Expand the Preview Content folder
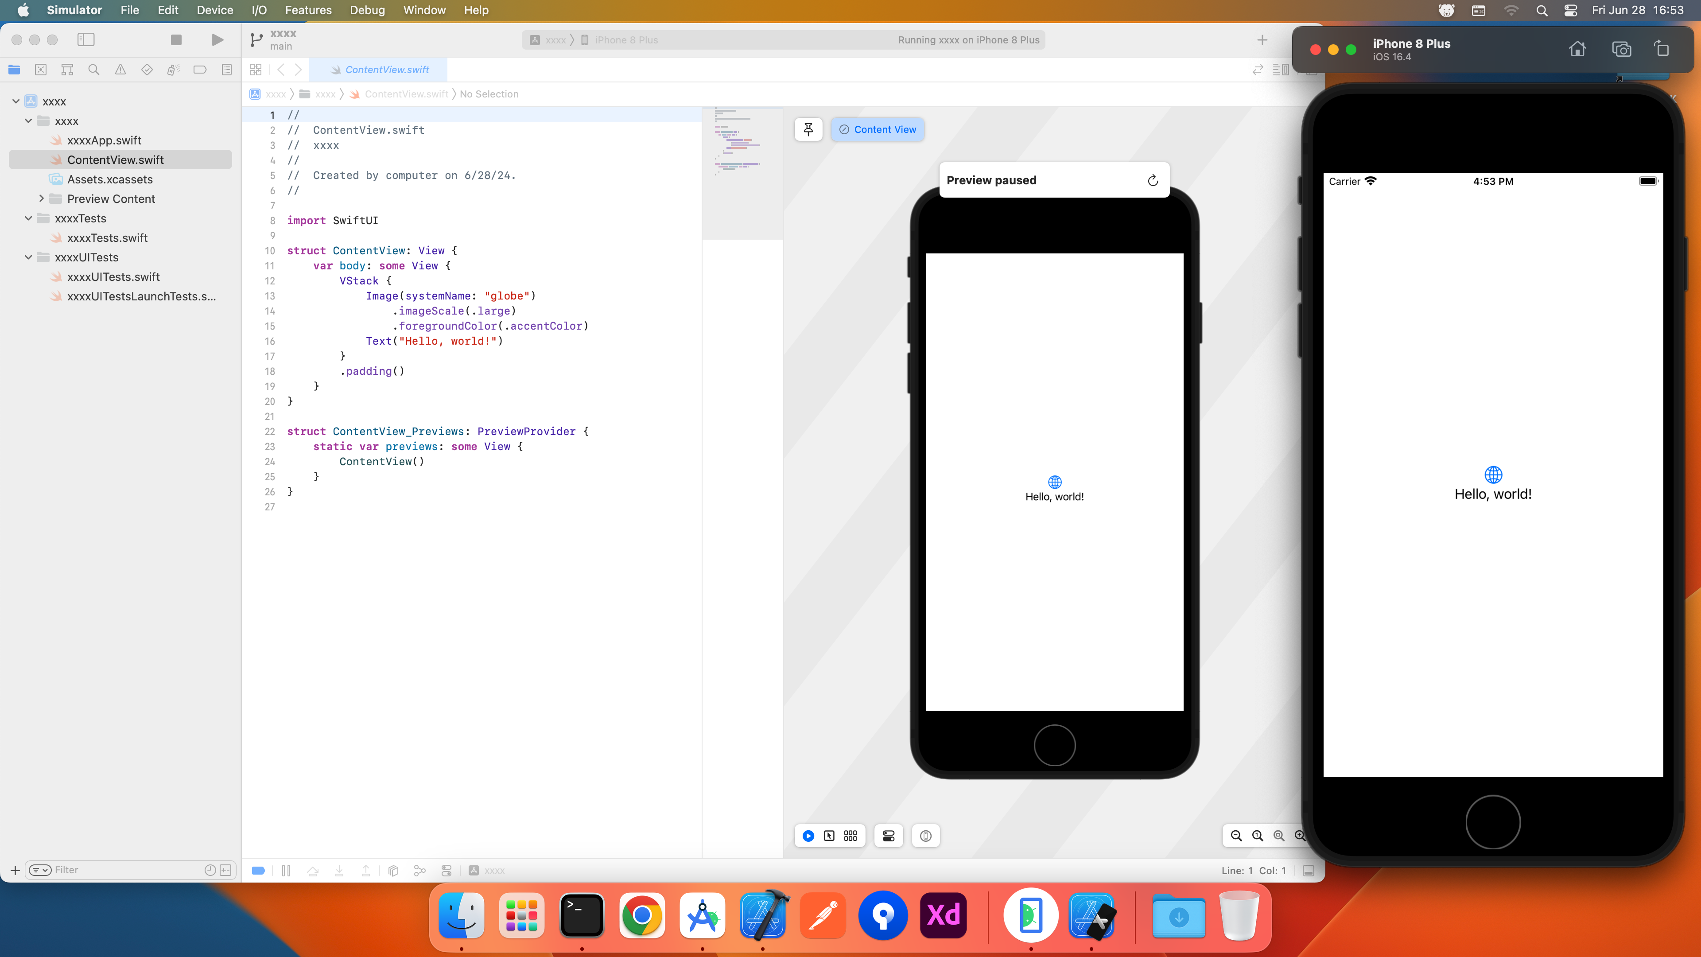Image resolution: width=1701 pixels, height=957 pixels. pyautogui.click(x=42, y=198)
